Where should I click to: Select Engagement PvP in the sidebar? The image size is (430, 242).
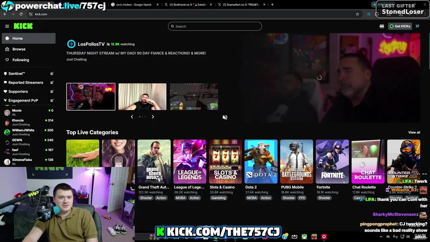(x=23, y=100)
